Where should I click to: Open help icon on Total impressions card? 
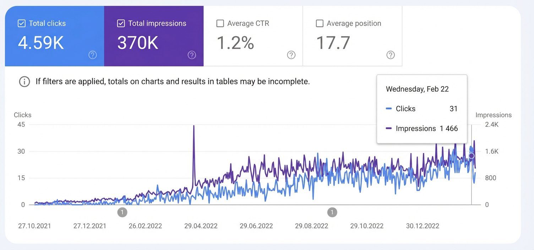(192, 55)
